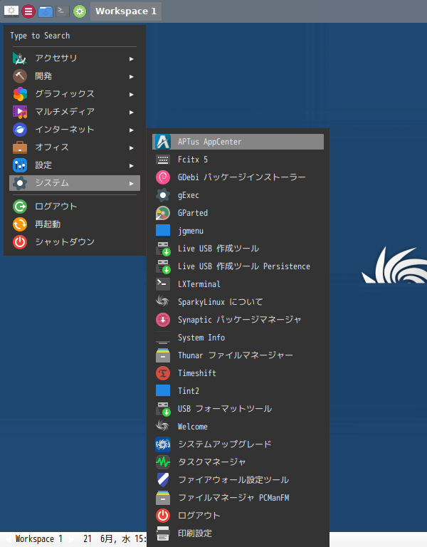
Task: Click the アクセサリ category icon
Action: (x=20, y=58)
